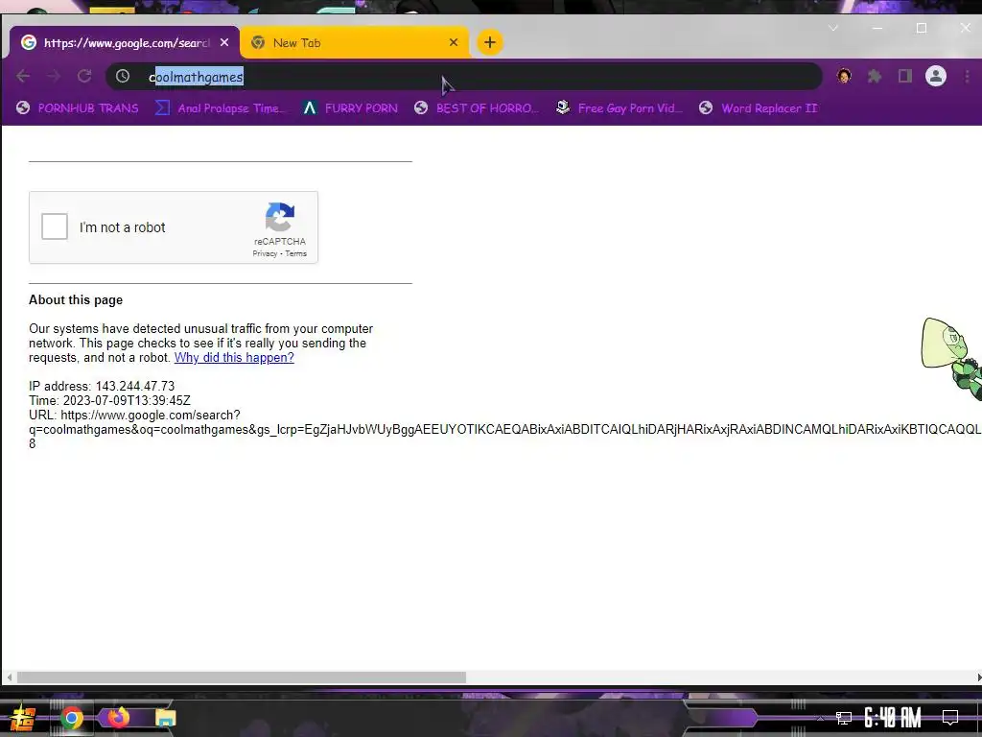982x737 pixels.
Task: Click the address bar showing coolmathgames
Action: tap(463, 77)
